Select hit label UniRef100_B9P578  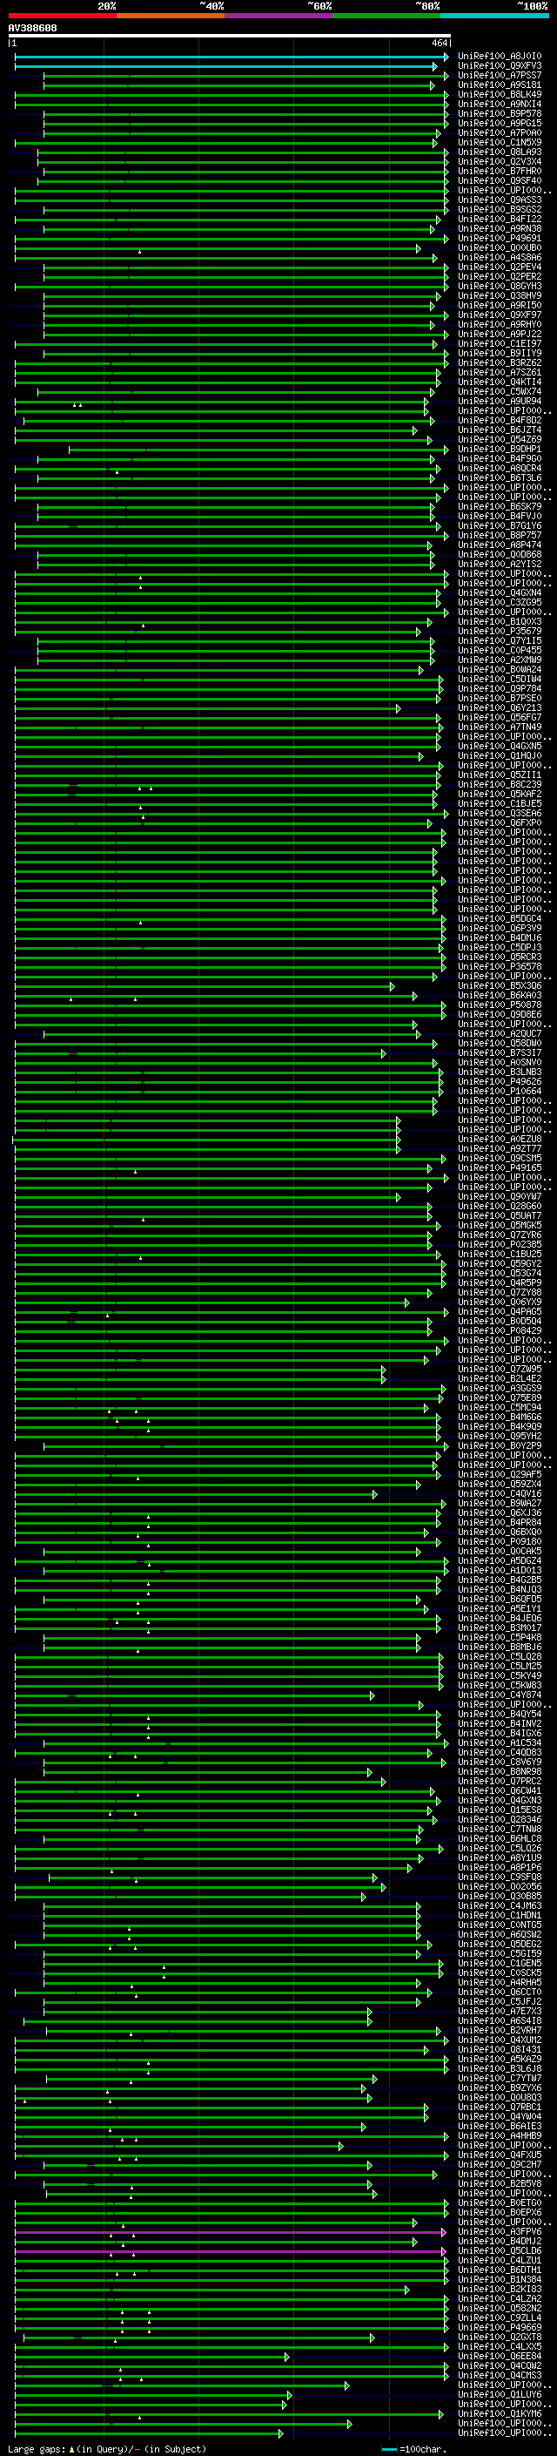(x=500, y=114)
